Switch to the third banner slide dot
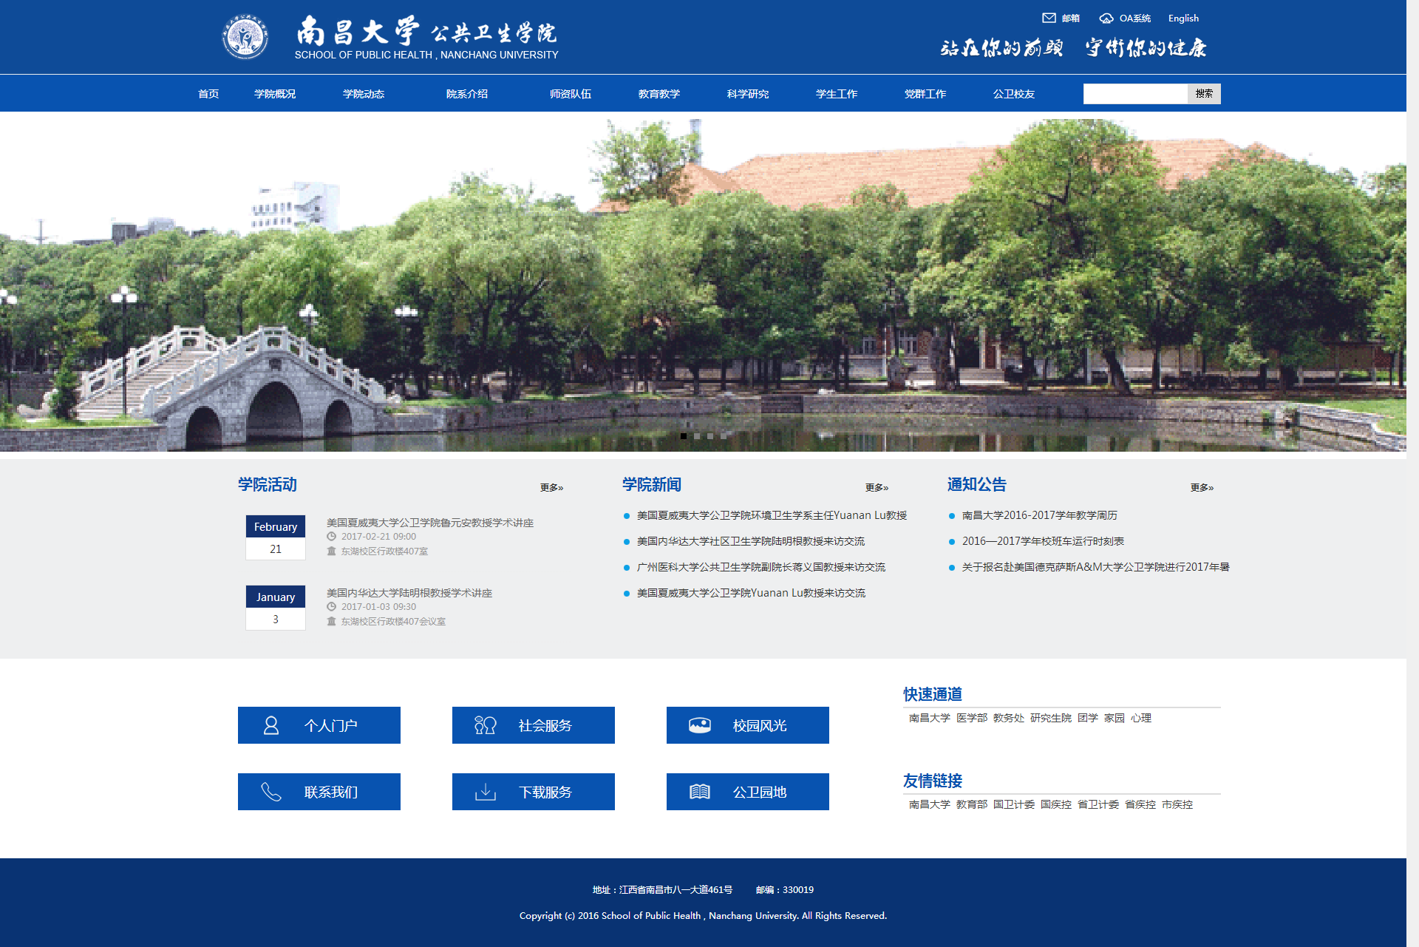Screen dimensions: 1419x947 tap(710, 436)
